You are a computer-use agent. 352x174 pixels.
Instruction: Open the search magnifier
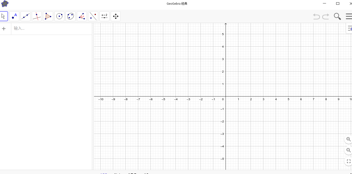(337, 16)
